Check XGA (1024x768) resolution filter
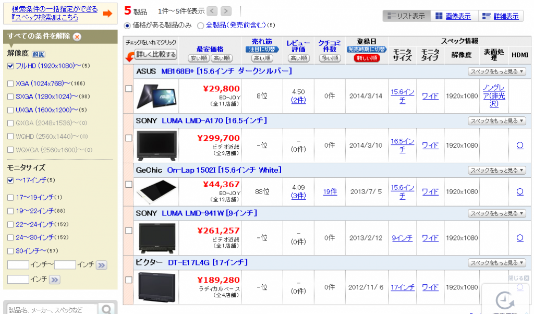 10,83
